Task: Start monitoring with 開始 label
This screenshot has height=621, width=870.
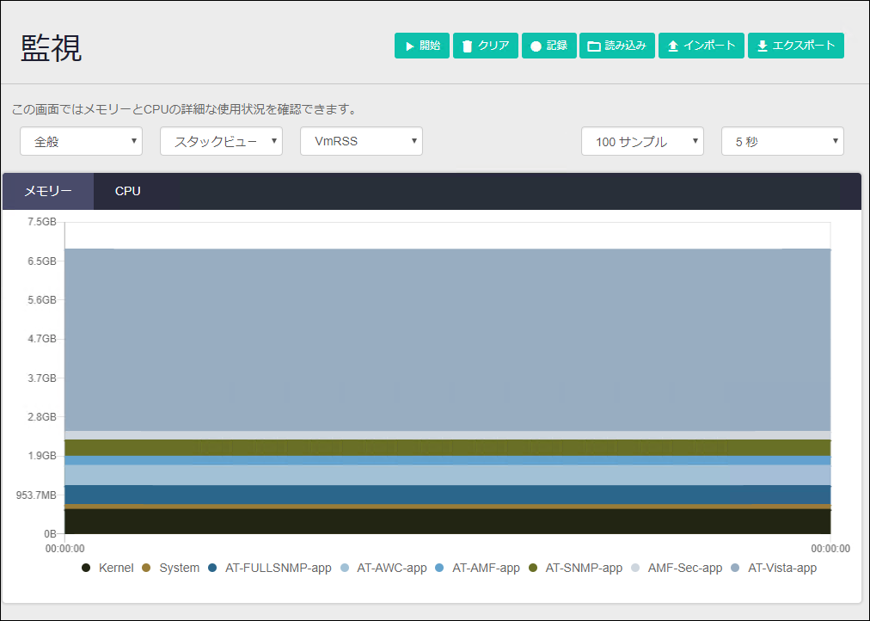Action: (x=430, y=46)
